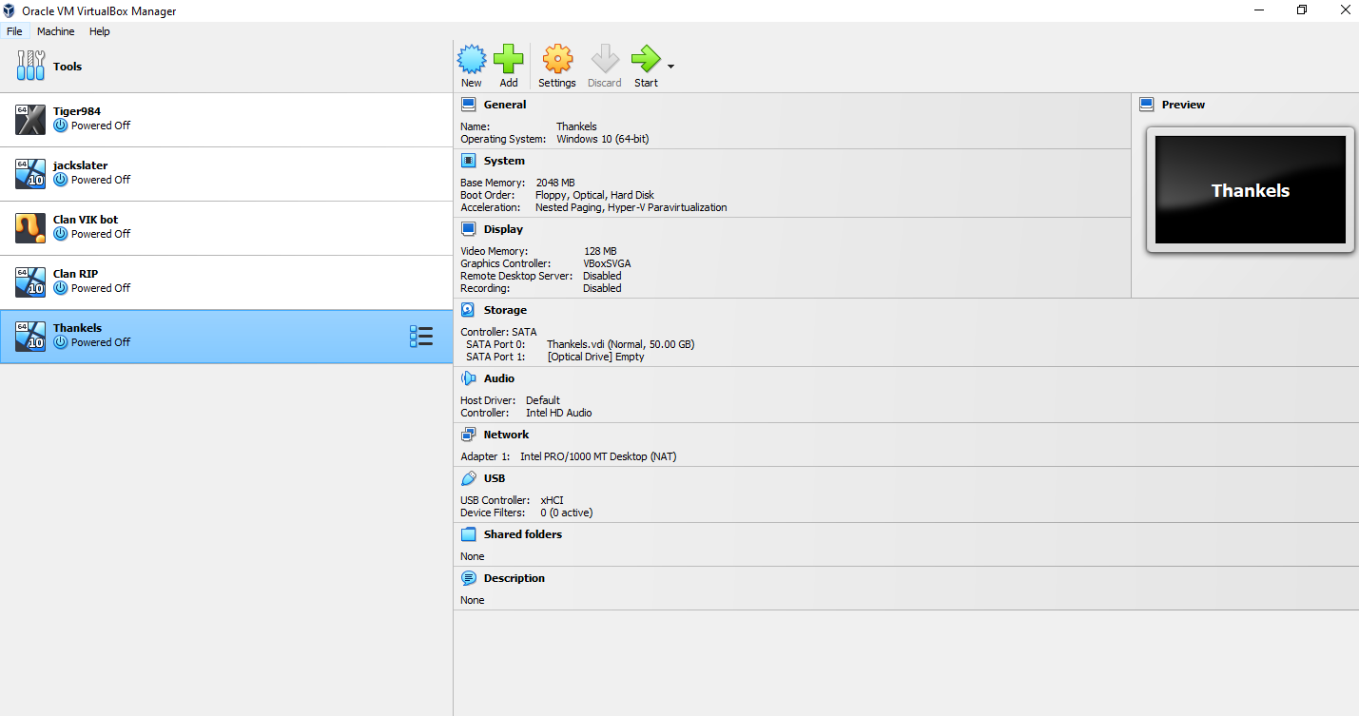This screenshot has height=716, width=1359.
Task: Click the Tools icon in sidebar
Action: point(30,66)
